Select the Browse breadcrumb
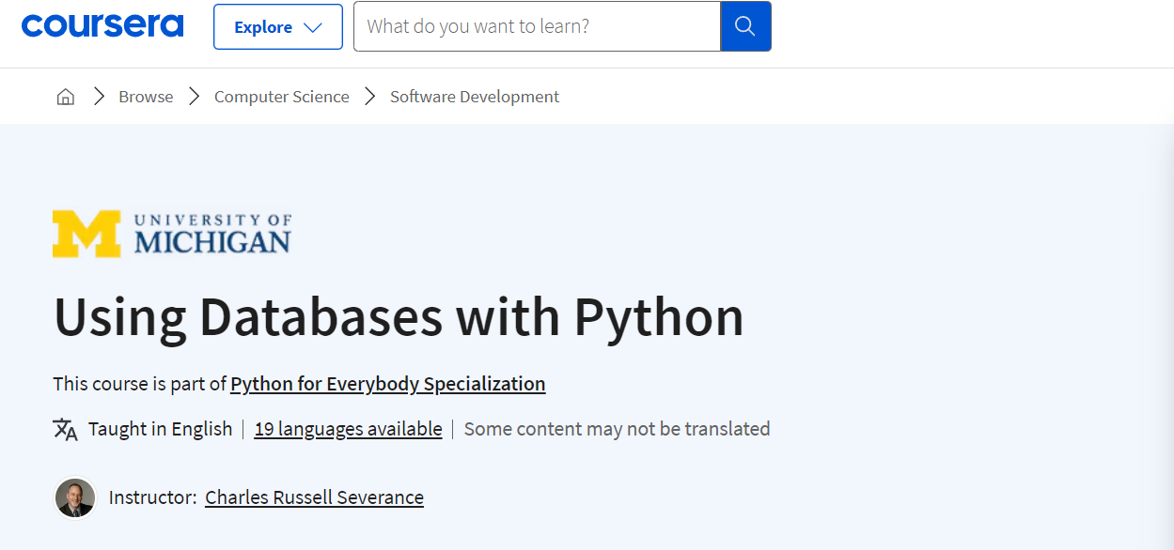 click(x=145, y=96)
